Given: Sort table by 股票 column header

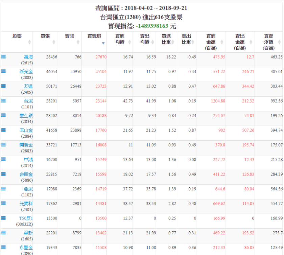Looking at the screenshot, I should coord(17,36).
